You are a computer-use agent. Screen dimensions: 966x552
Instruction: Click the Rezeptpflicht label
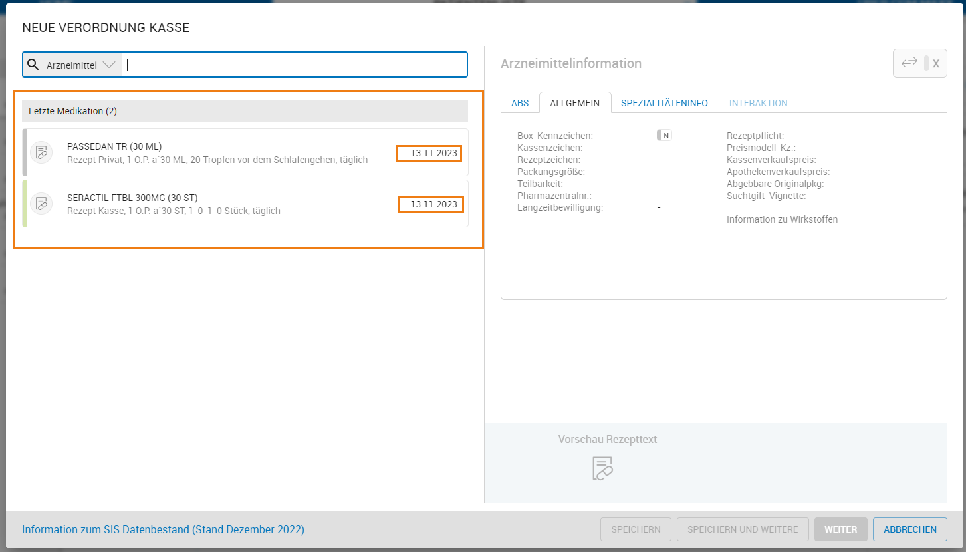pyautogui.click(x=755, y=136)
